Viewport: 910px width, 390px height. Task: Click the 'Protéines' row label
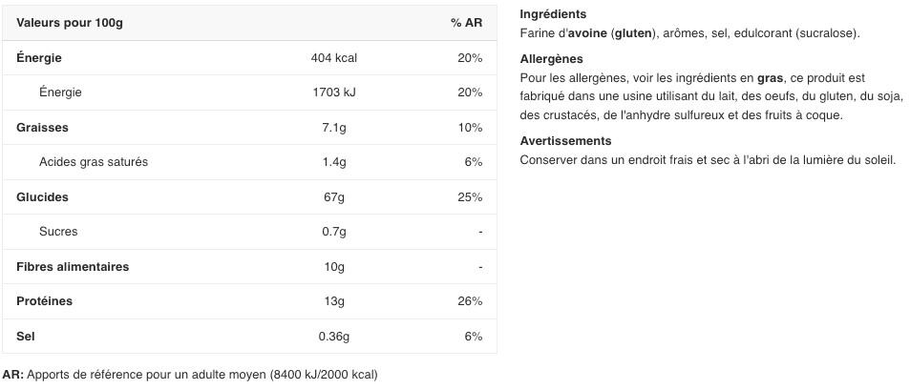point(44,301)
